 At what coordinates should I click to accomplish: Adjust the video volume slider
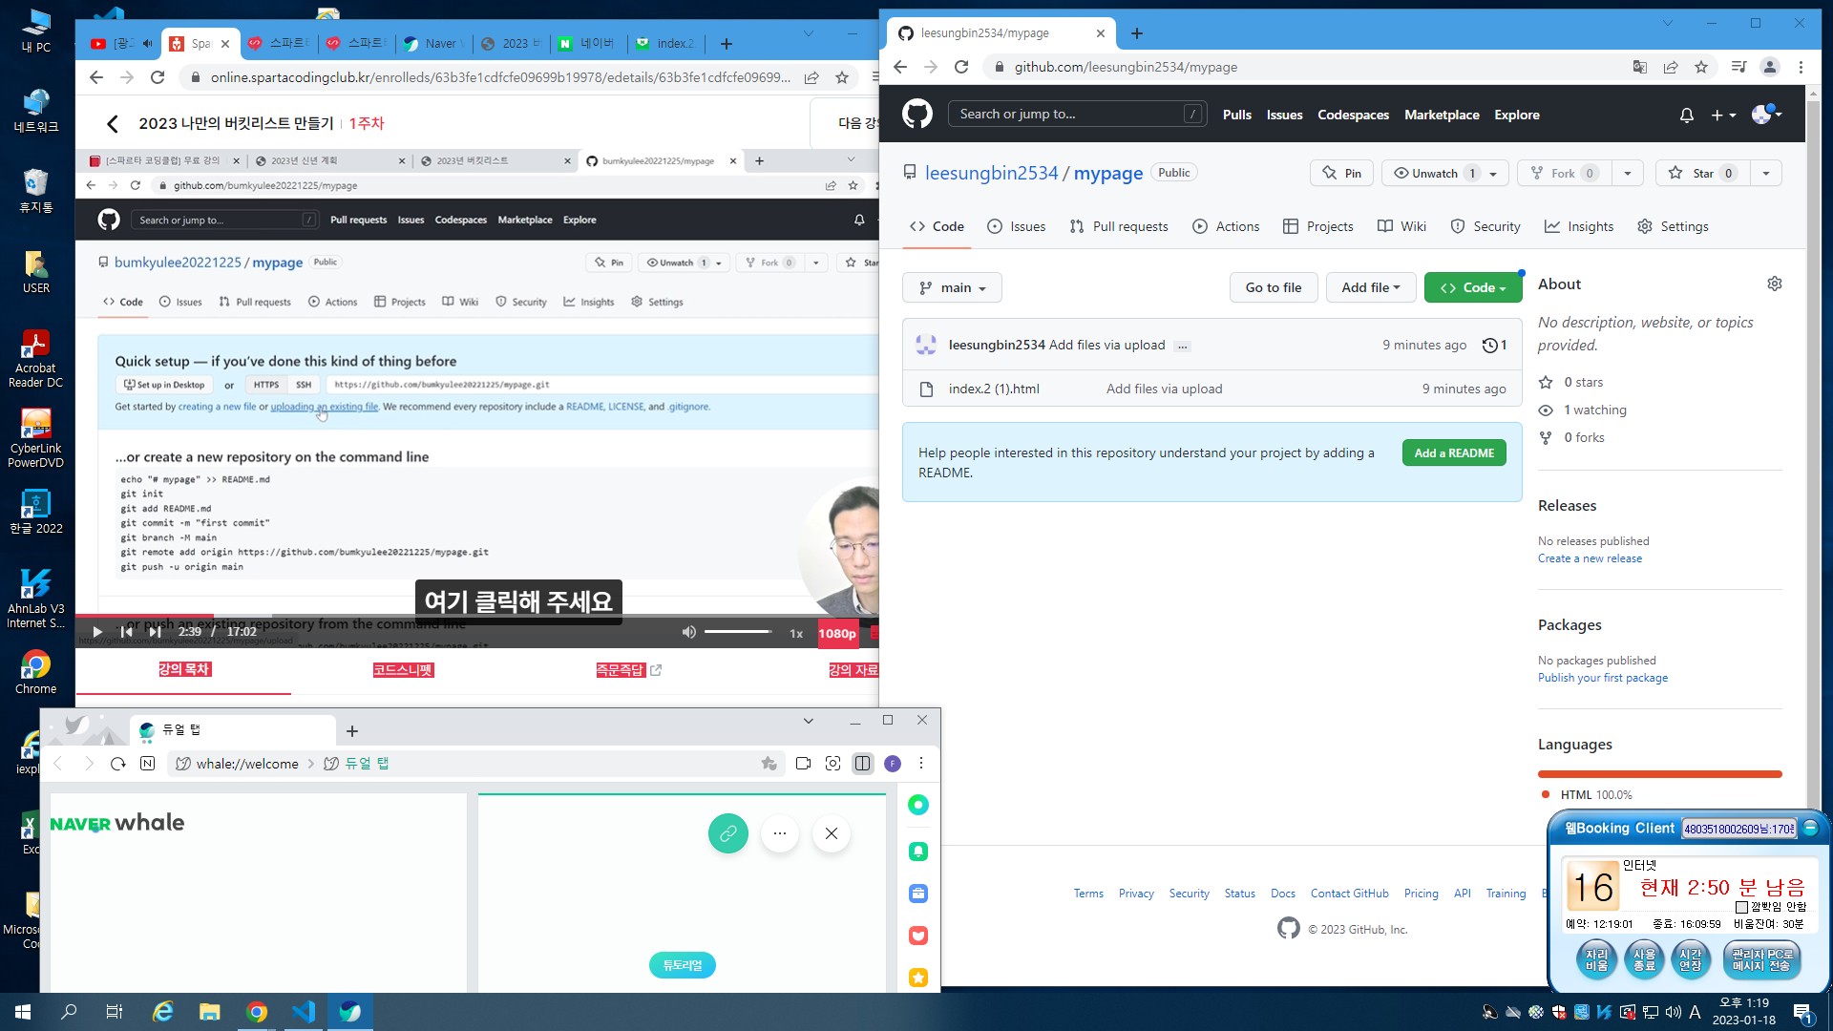click(738, 632)
